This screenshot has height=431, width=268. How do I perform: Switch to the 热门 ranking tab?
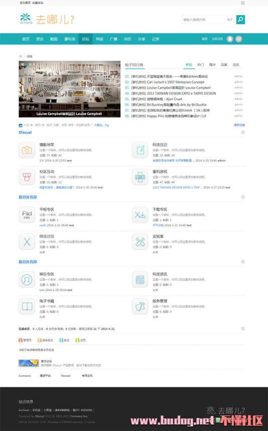[x=200, y=65]
